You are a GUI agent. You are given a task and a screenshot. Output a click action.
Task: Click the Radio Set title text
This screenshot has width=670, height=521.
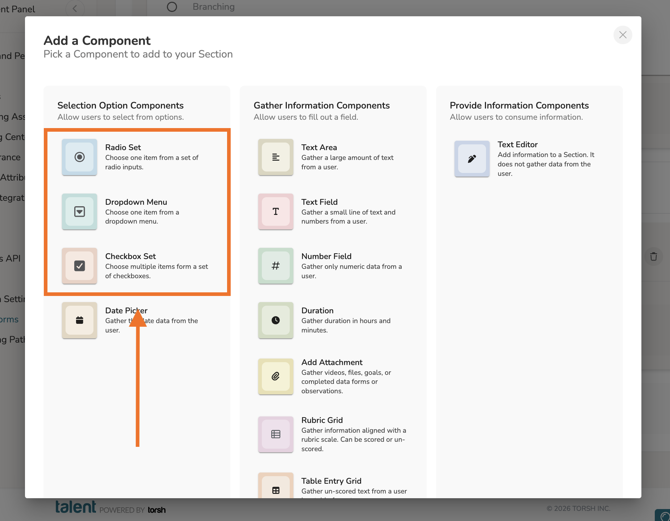pyautogui.click(x=123, y=147)
